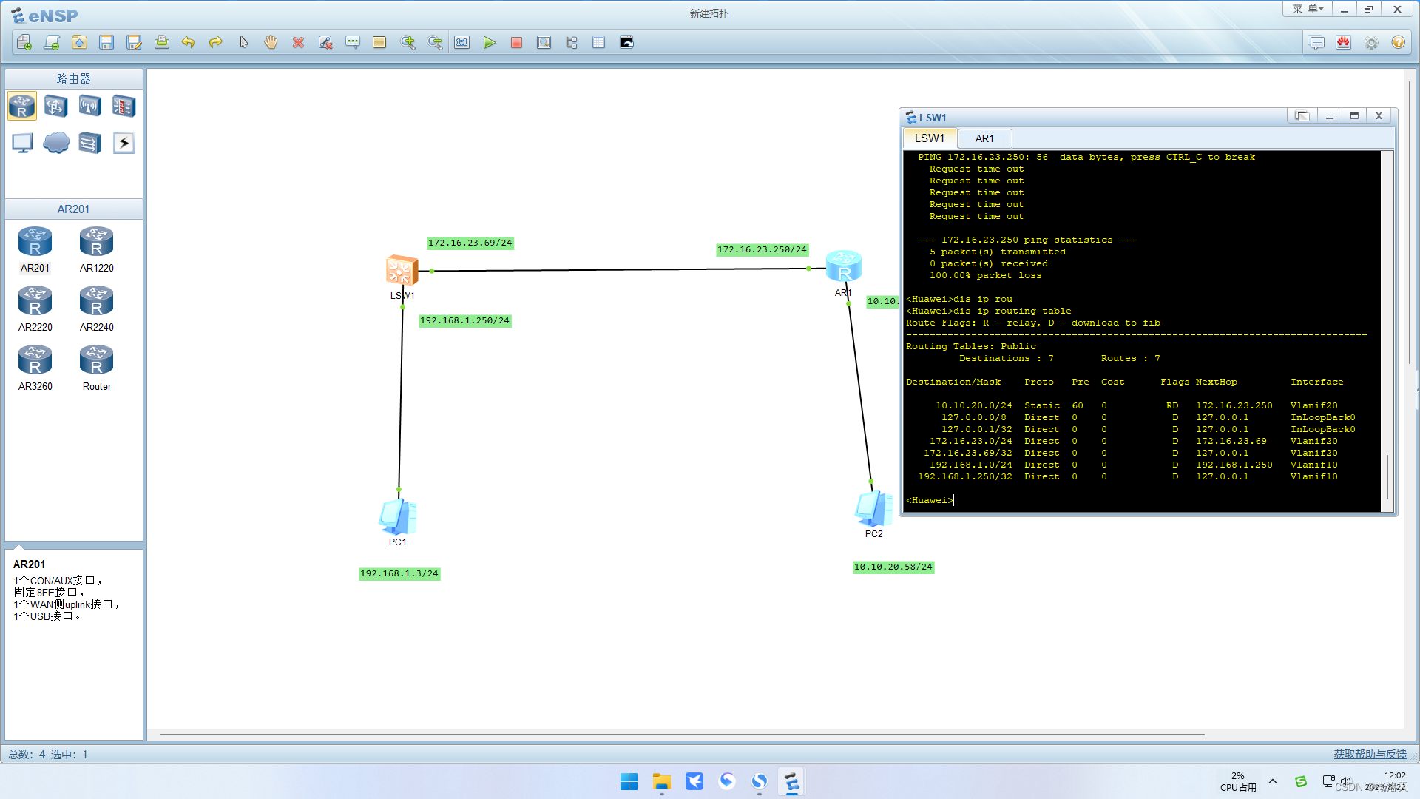Click the LSW1 switch on the canvas
Image resolution: width=1420 pixels, height=799 pixels.
tap(402, 271)
